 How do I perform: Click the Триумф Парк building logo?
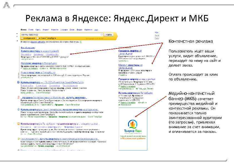pyautogui.click(x=133, y=124)
